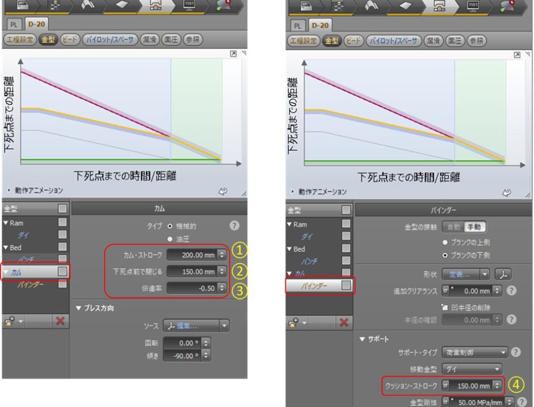Click the reset view arrow icon under left graph
Viewport: 534px width, 407px height.
[x=223, y=192]
